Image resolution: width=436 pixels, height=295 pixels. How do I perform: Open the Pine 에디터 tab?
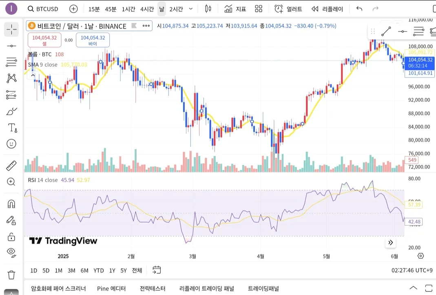point(111,288)
